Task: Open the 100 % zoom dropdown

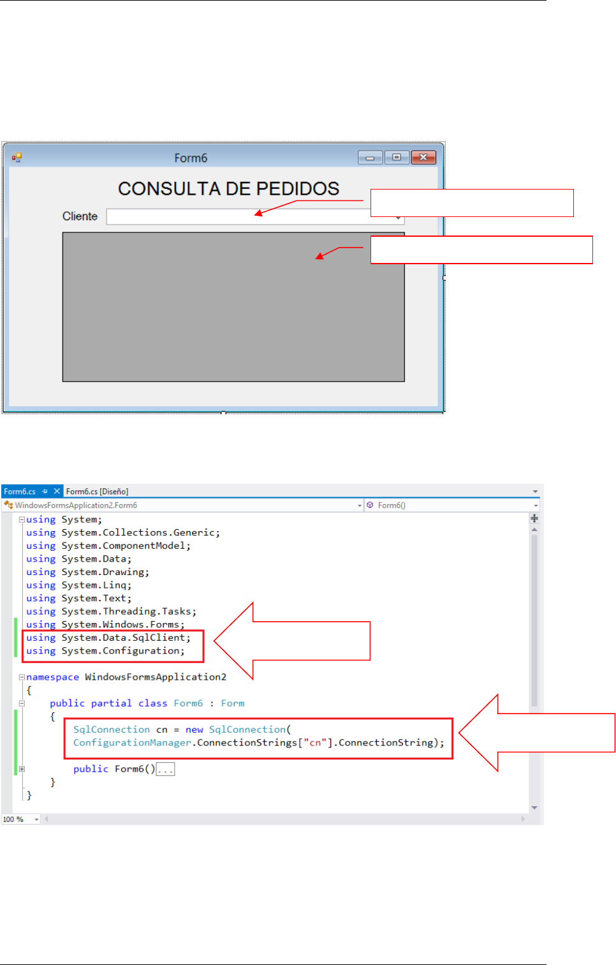Action: click(x=36, y=819)
